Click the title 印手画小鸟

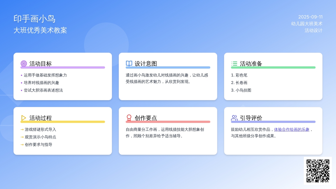[34, 18]
